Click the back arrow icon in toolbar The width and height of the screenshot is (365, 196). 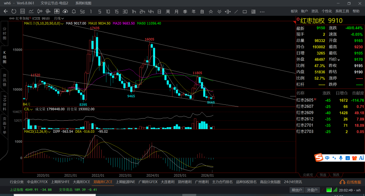pyautogui.click(x=5, y=11)
